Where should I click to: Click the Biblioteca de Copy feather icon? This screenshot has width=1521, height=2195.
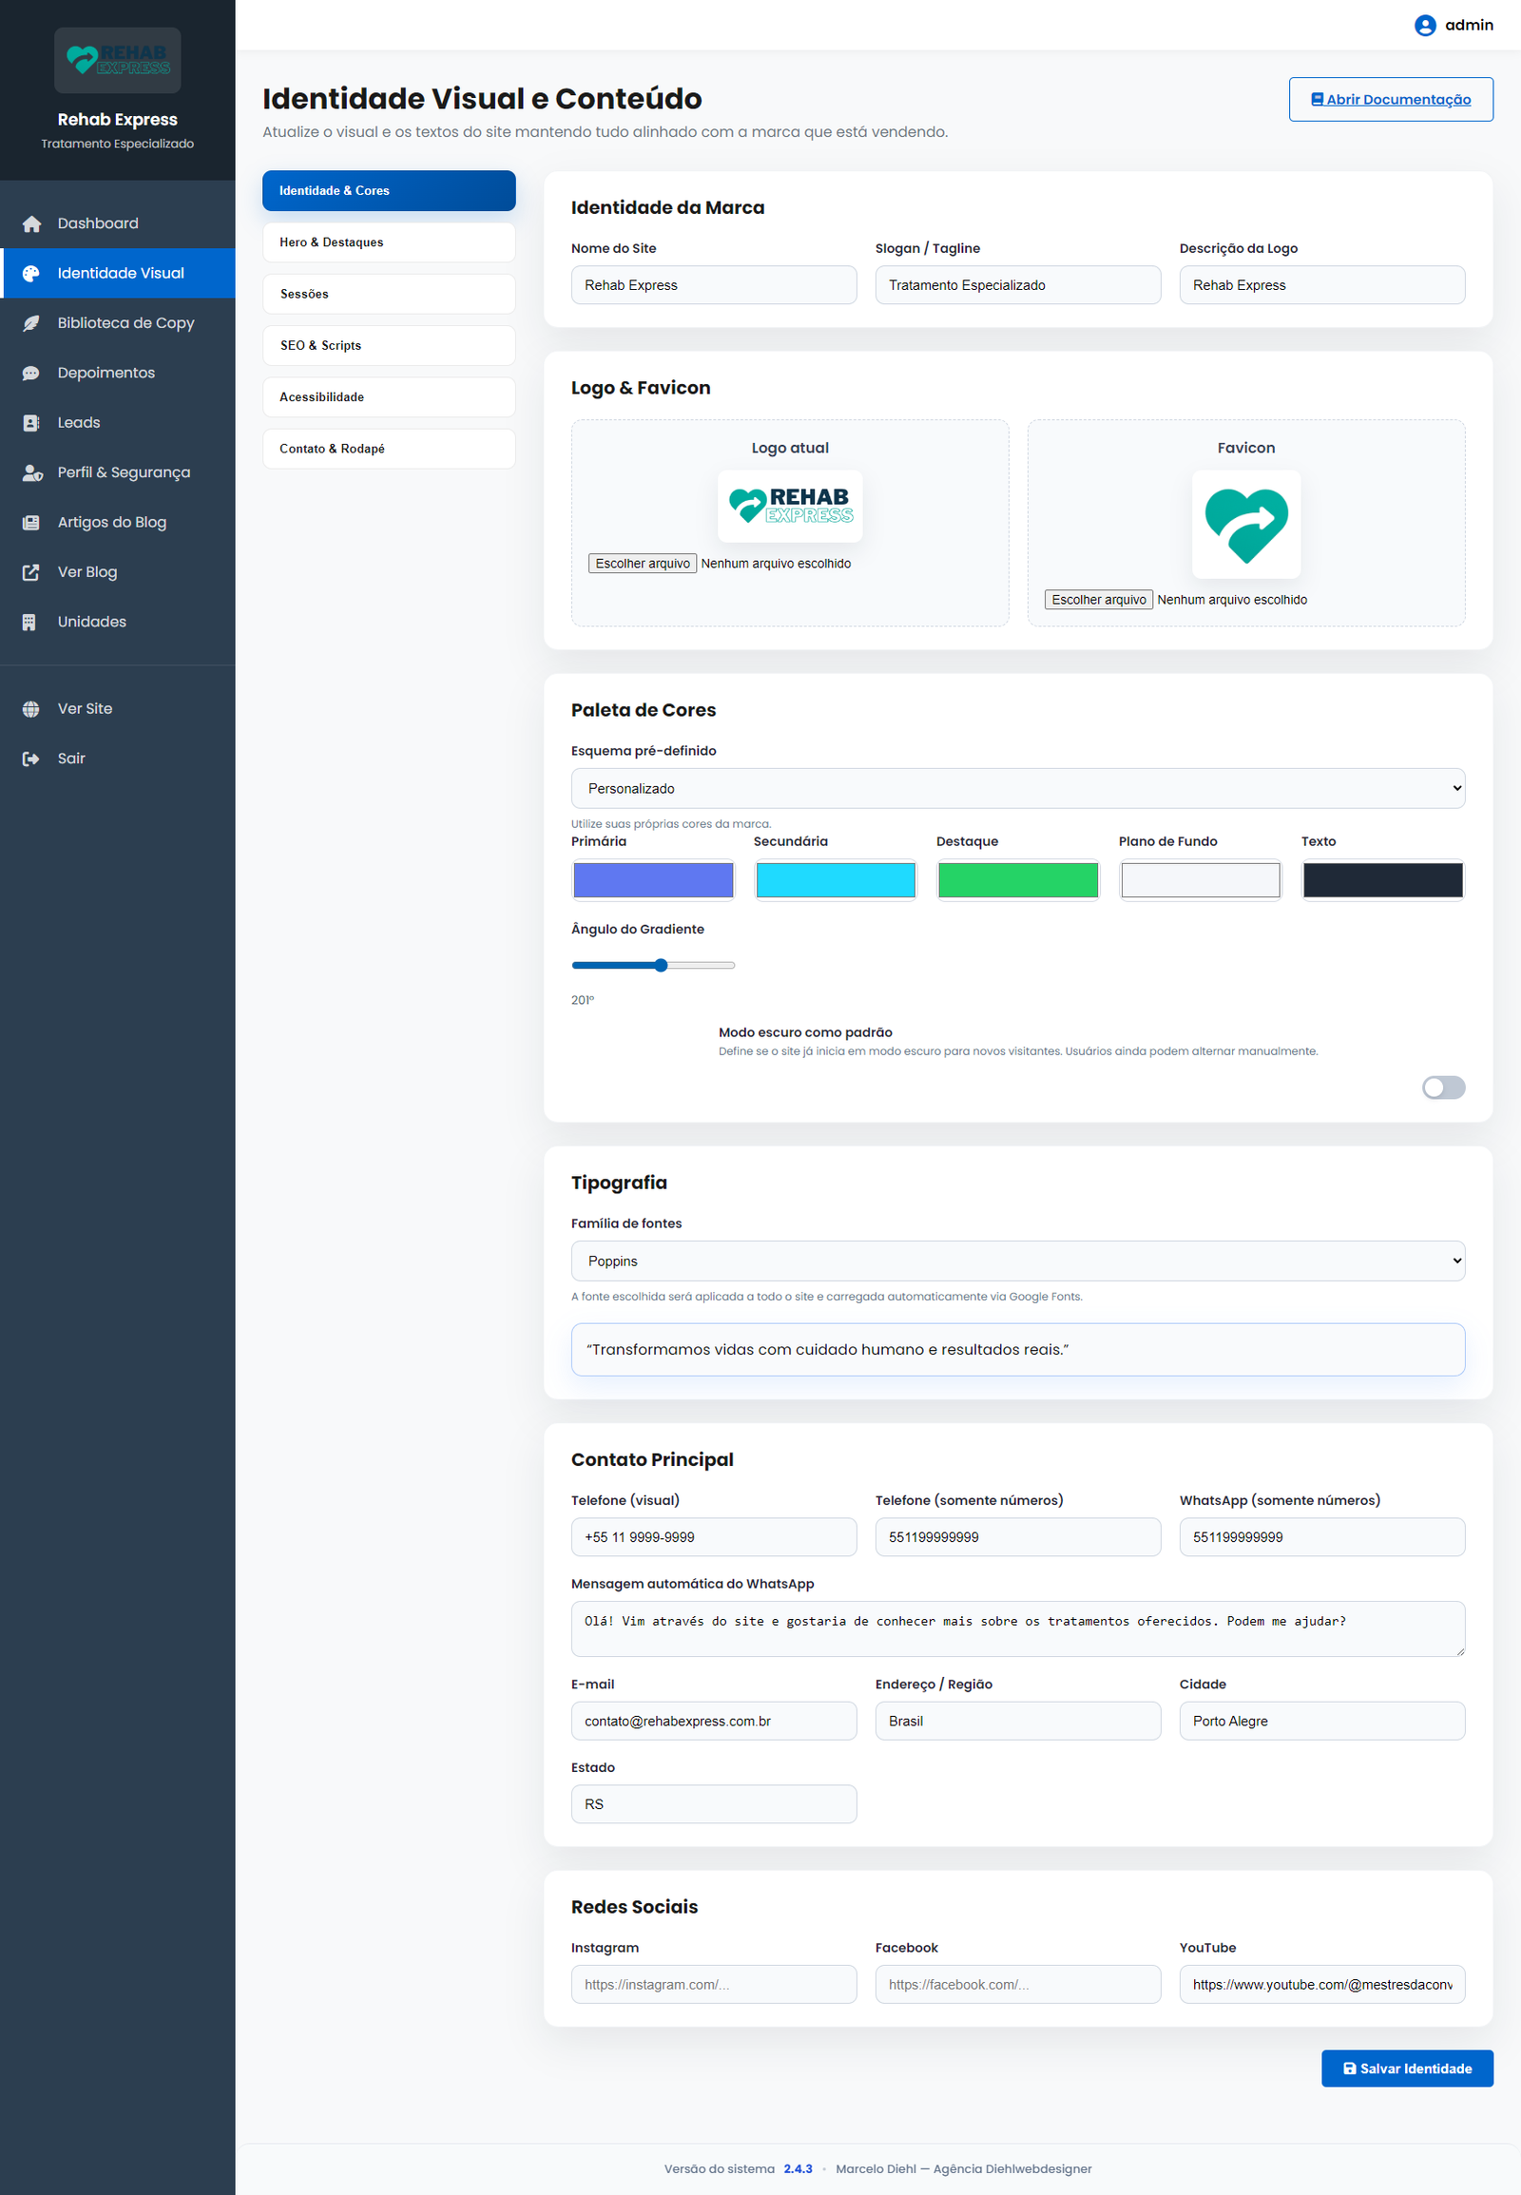[x=31, y=323]
